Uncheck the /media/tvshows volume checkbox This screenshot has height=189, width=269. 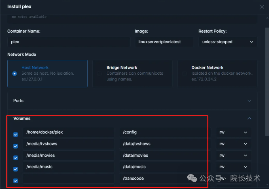[16, 146]
